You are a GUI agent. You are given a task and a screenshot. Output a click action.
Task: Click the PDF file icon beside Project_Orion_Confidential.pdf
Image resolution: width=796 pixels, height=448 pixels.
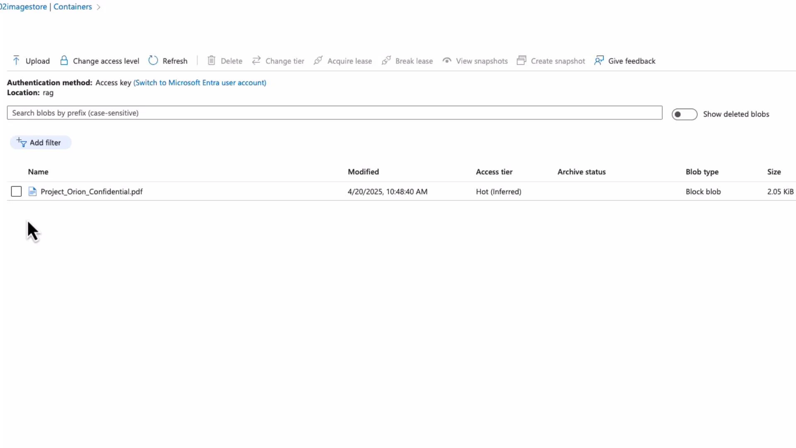[33, 191]
